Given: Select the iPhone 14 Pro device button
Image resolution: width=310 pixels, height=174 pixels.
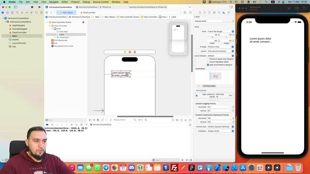Looking at the screenshot, I should [120, 120].
